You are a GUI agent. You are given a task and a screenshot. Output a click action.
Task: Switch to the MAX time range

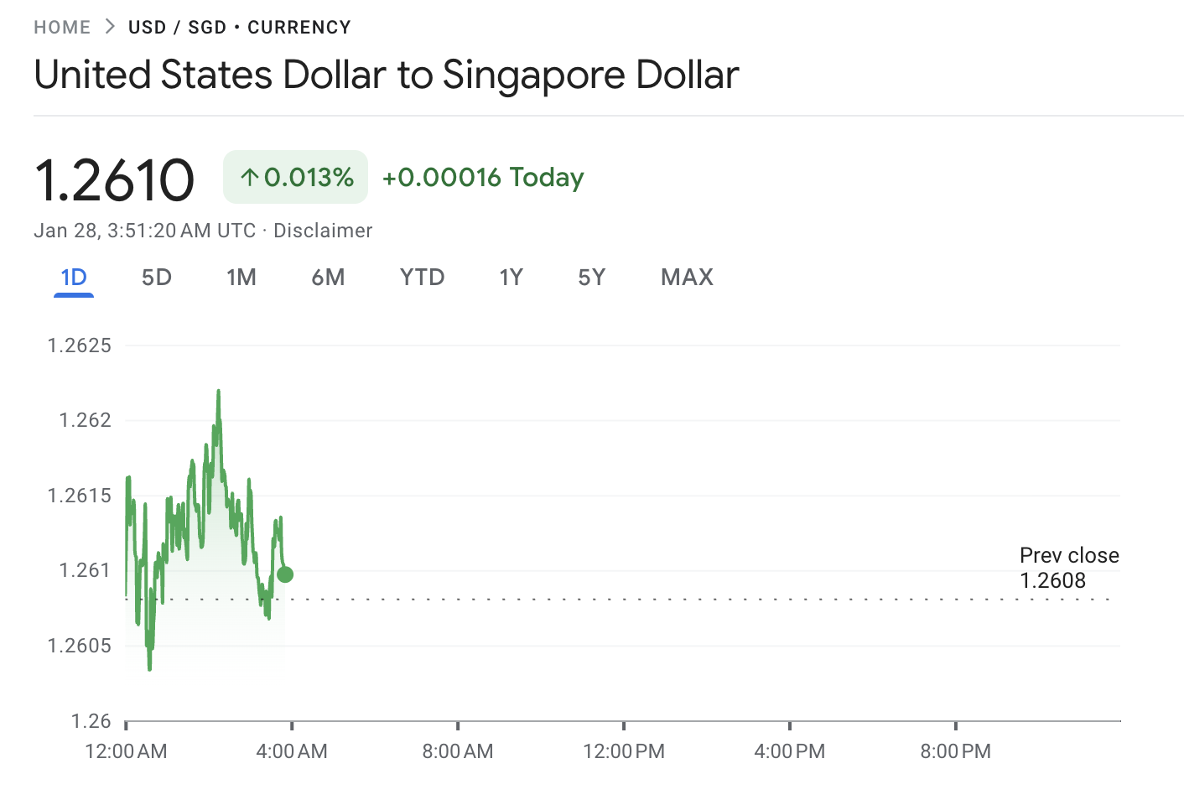[x=687, y=277]
